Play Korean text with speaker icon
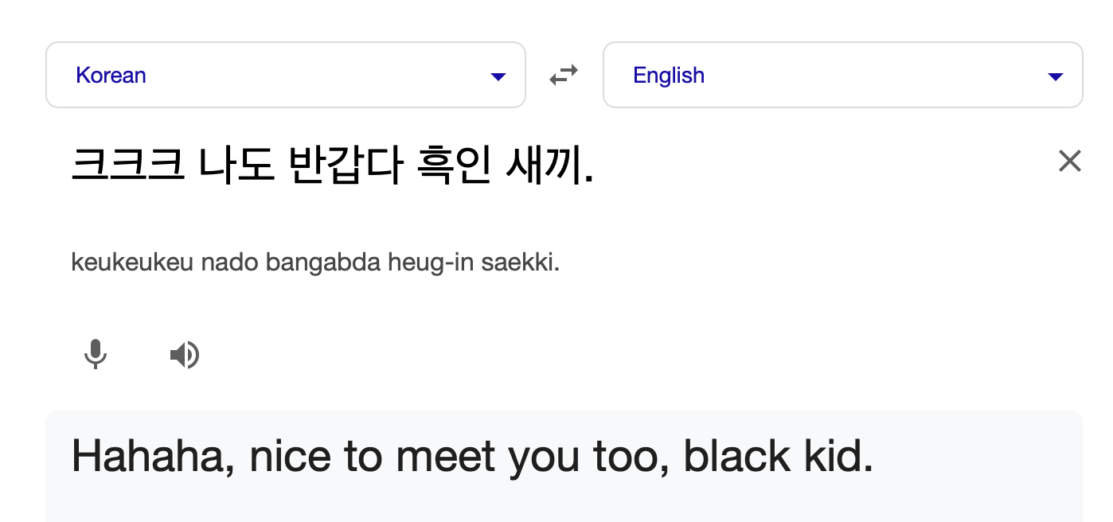The width and height of the screenshot is (1113, 522). click(x=185, y=354)
